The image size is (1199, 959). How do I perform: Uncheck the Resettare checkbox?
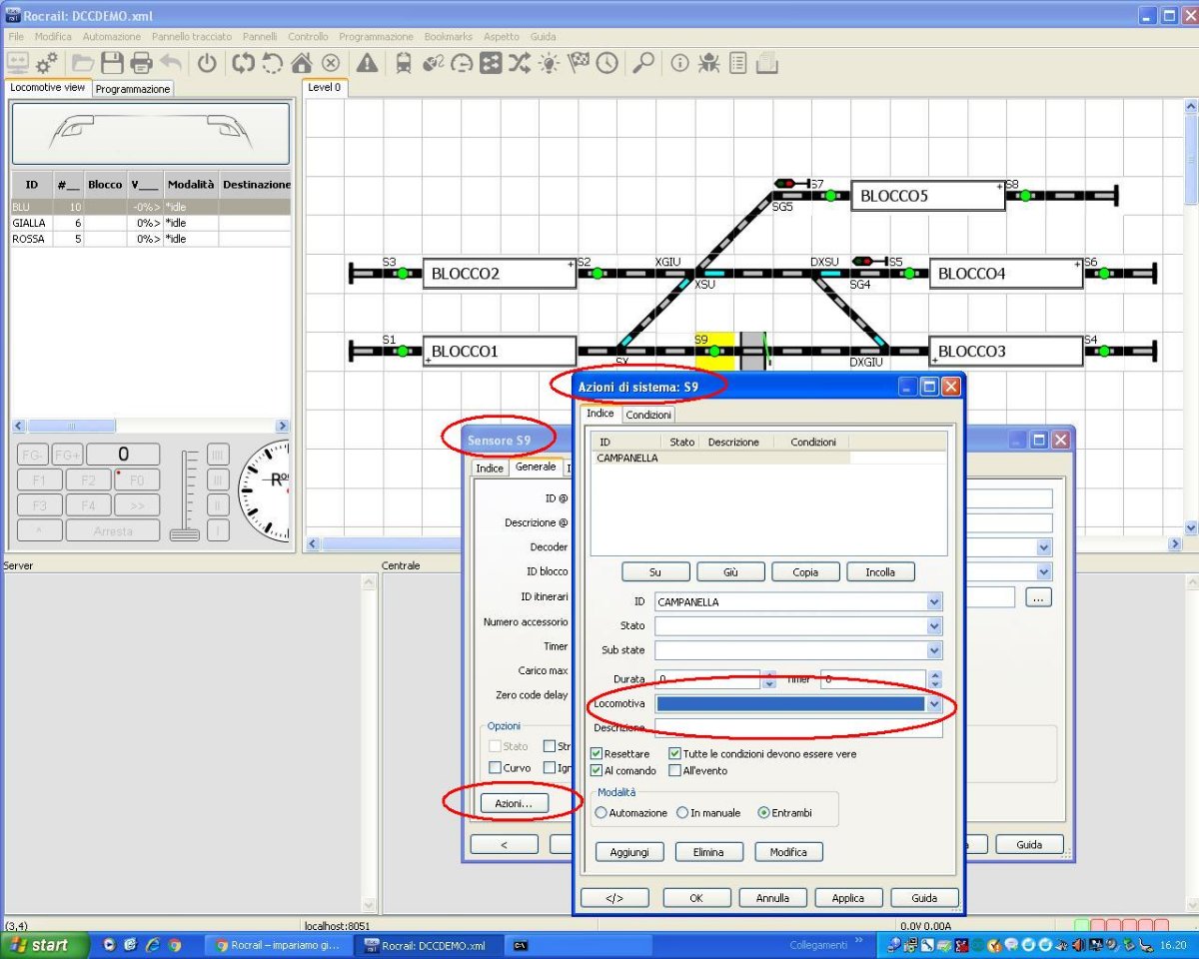pyautogui.click(x=597, y=754)
